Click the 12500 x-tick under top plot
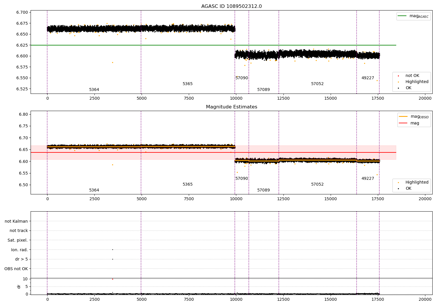The height and width of the screenshot is (306, 437). click(283, 99)
